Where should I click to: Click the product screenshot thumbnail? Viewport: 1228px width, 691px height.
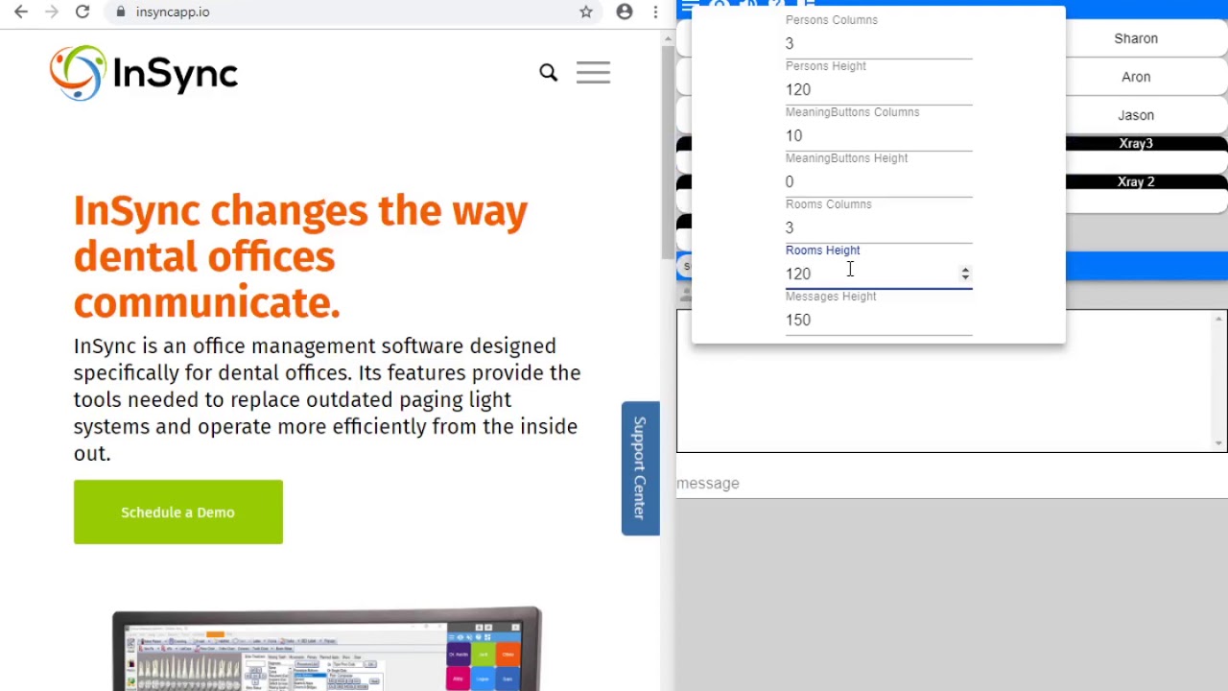[327, 649]
